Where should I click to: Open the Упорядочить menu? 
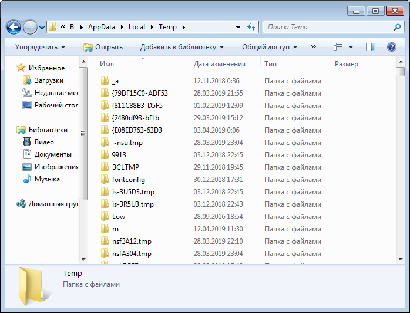pyautogui.click(x=40, y=47)
